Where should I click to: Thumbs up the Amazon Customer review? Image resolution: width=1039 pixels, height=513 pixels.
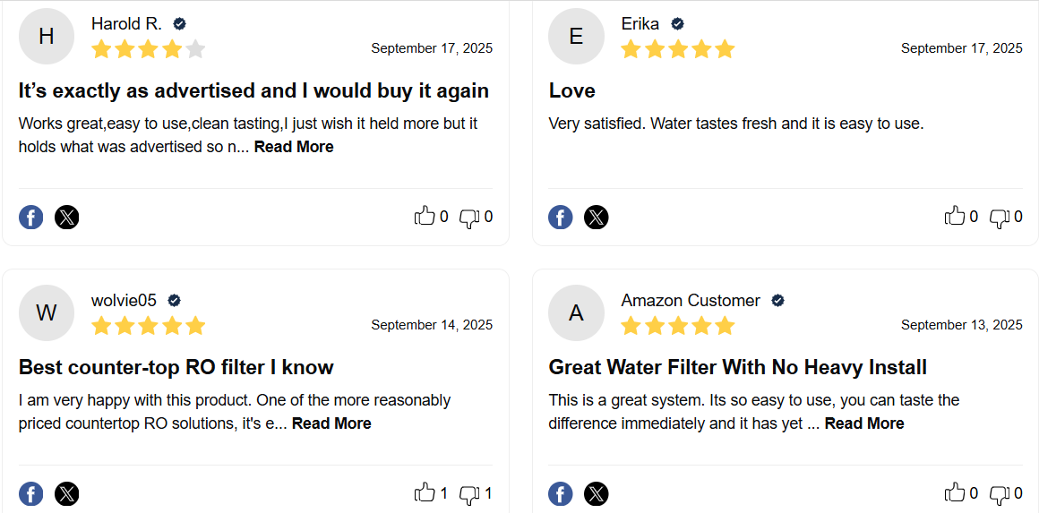point(954,492)
